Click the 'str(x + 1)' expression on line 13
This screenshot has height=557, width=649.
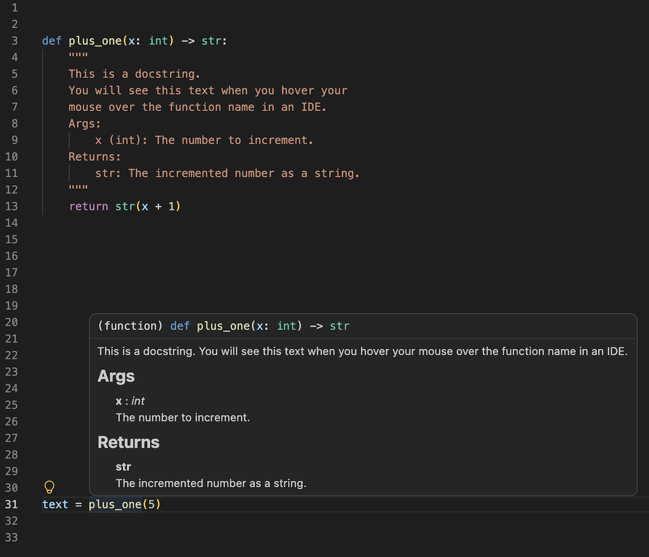(148, 206)
